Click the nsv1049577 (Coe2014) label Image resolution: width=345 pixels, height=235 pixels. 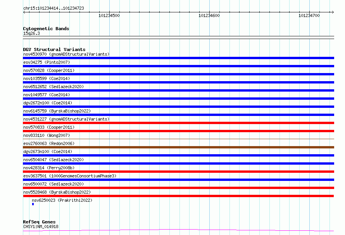[47, 95]
